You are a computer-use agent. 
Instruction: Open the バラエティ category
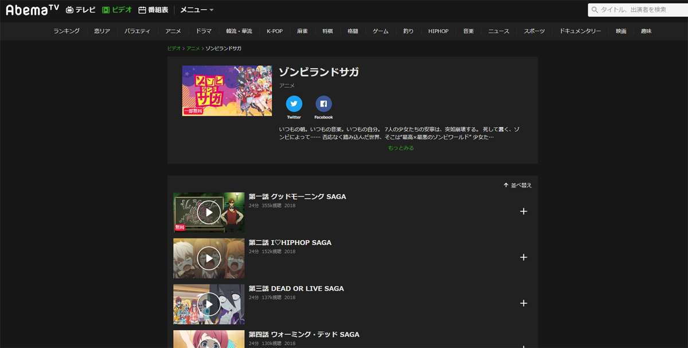click(x=138, y=31)
